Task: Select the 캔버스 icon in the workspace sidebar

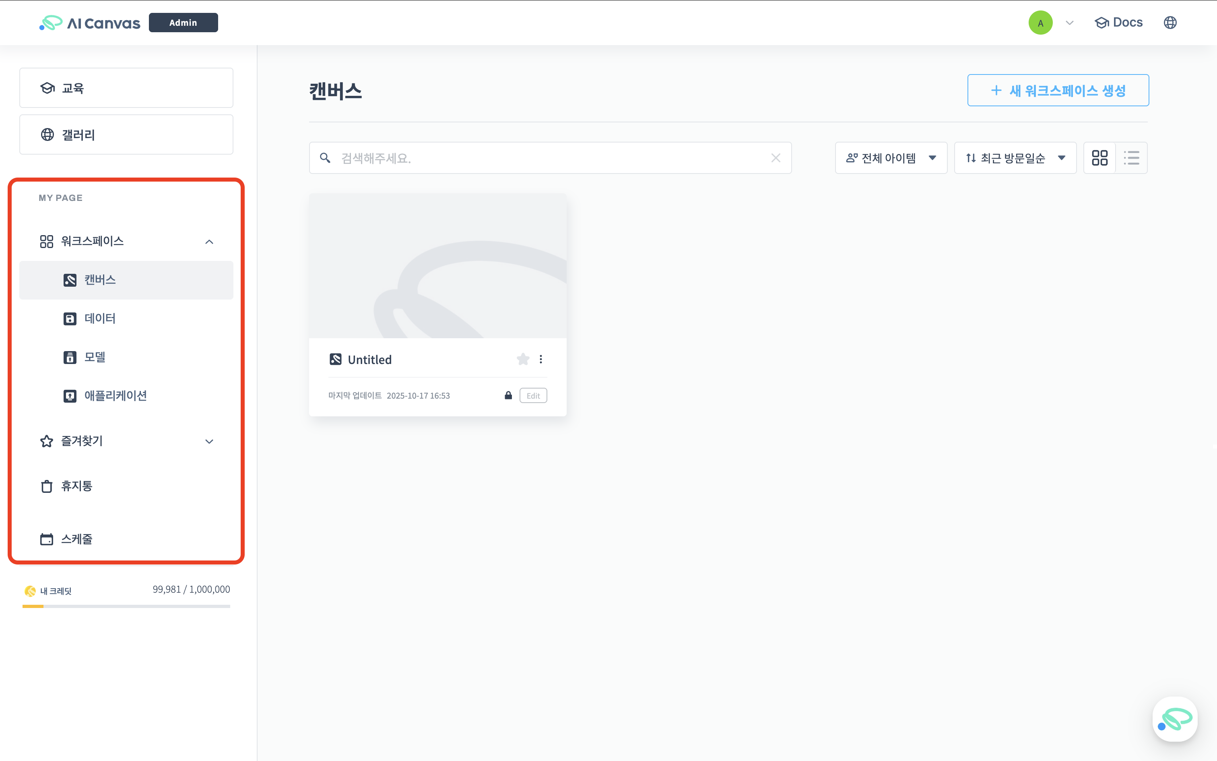Action: [x=69, y=280]
